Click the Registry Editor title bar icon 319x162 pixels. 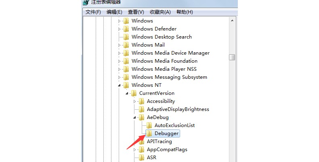[x=86, y=2]
